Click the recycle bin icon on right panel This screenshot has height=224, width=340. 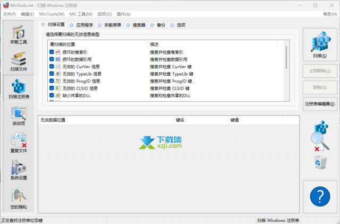coord(320,162)
